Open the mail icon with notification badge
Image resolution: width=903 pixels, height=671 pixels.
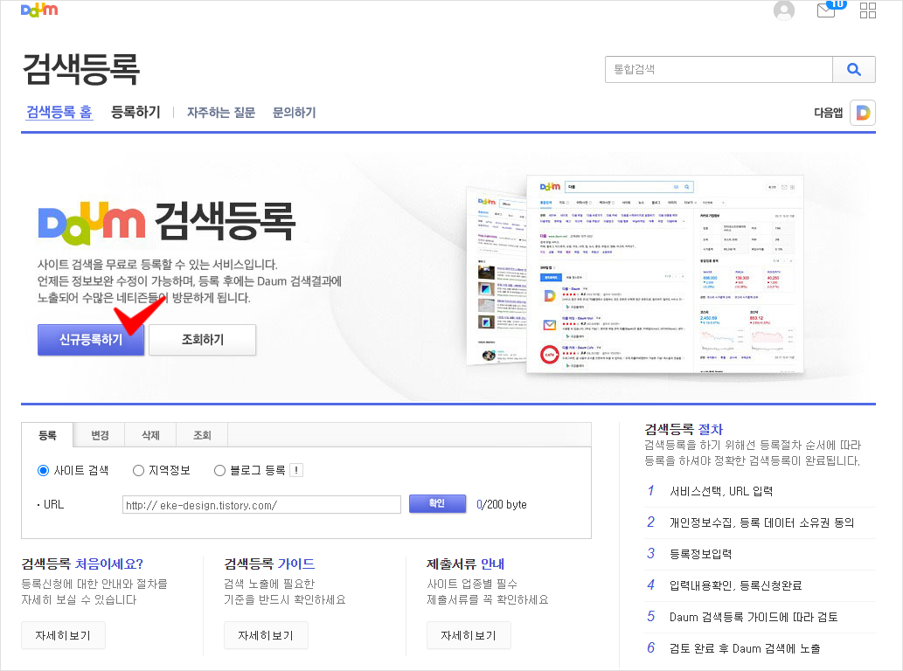[831, 9]
